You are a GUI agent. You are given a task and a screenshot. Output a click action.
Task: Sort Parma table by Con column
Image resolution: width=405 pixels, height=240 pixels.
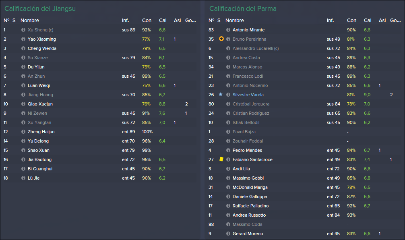tap(351, 21)
